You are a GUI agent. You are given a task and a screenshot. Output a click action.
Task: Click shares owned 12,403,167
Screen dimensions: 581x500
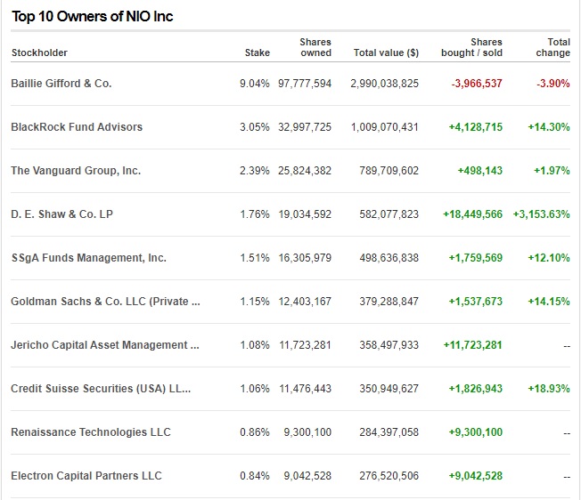click(x=305, y=302)
